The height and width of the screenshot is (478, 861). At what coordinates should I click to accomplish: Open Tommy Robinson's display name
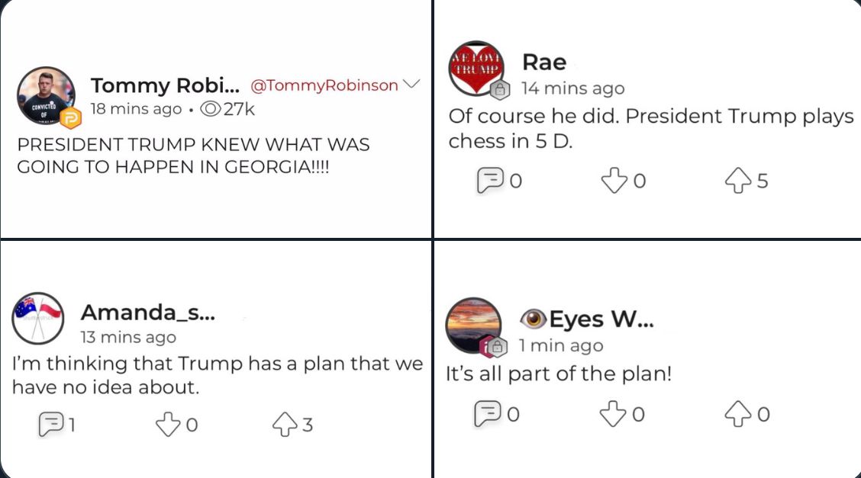pyautogui.click(x=165, y=85)
